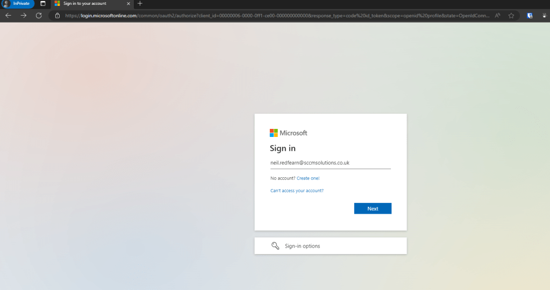Click the InPrivate profile badge
Screen dimensions: 550x290
click(x=18, y=4)
